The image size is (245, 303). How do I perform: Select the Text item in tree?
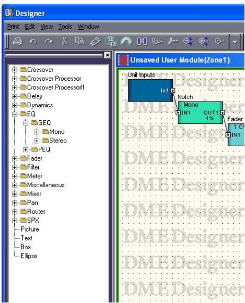[27, 238]
